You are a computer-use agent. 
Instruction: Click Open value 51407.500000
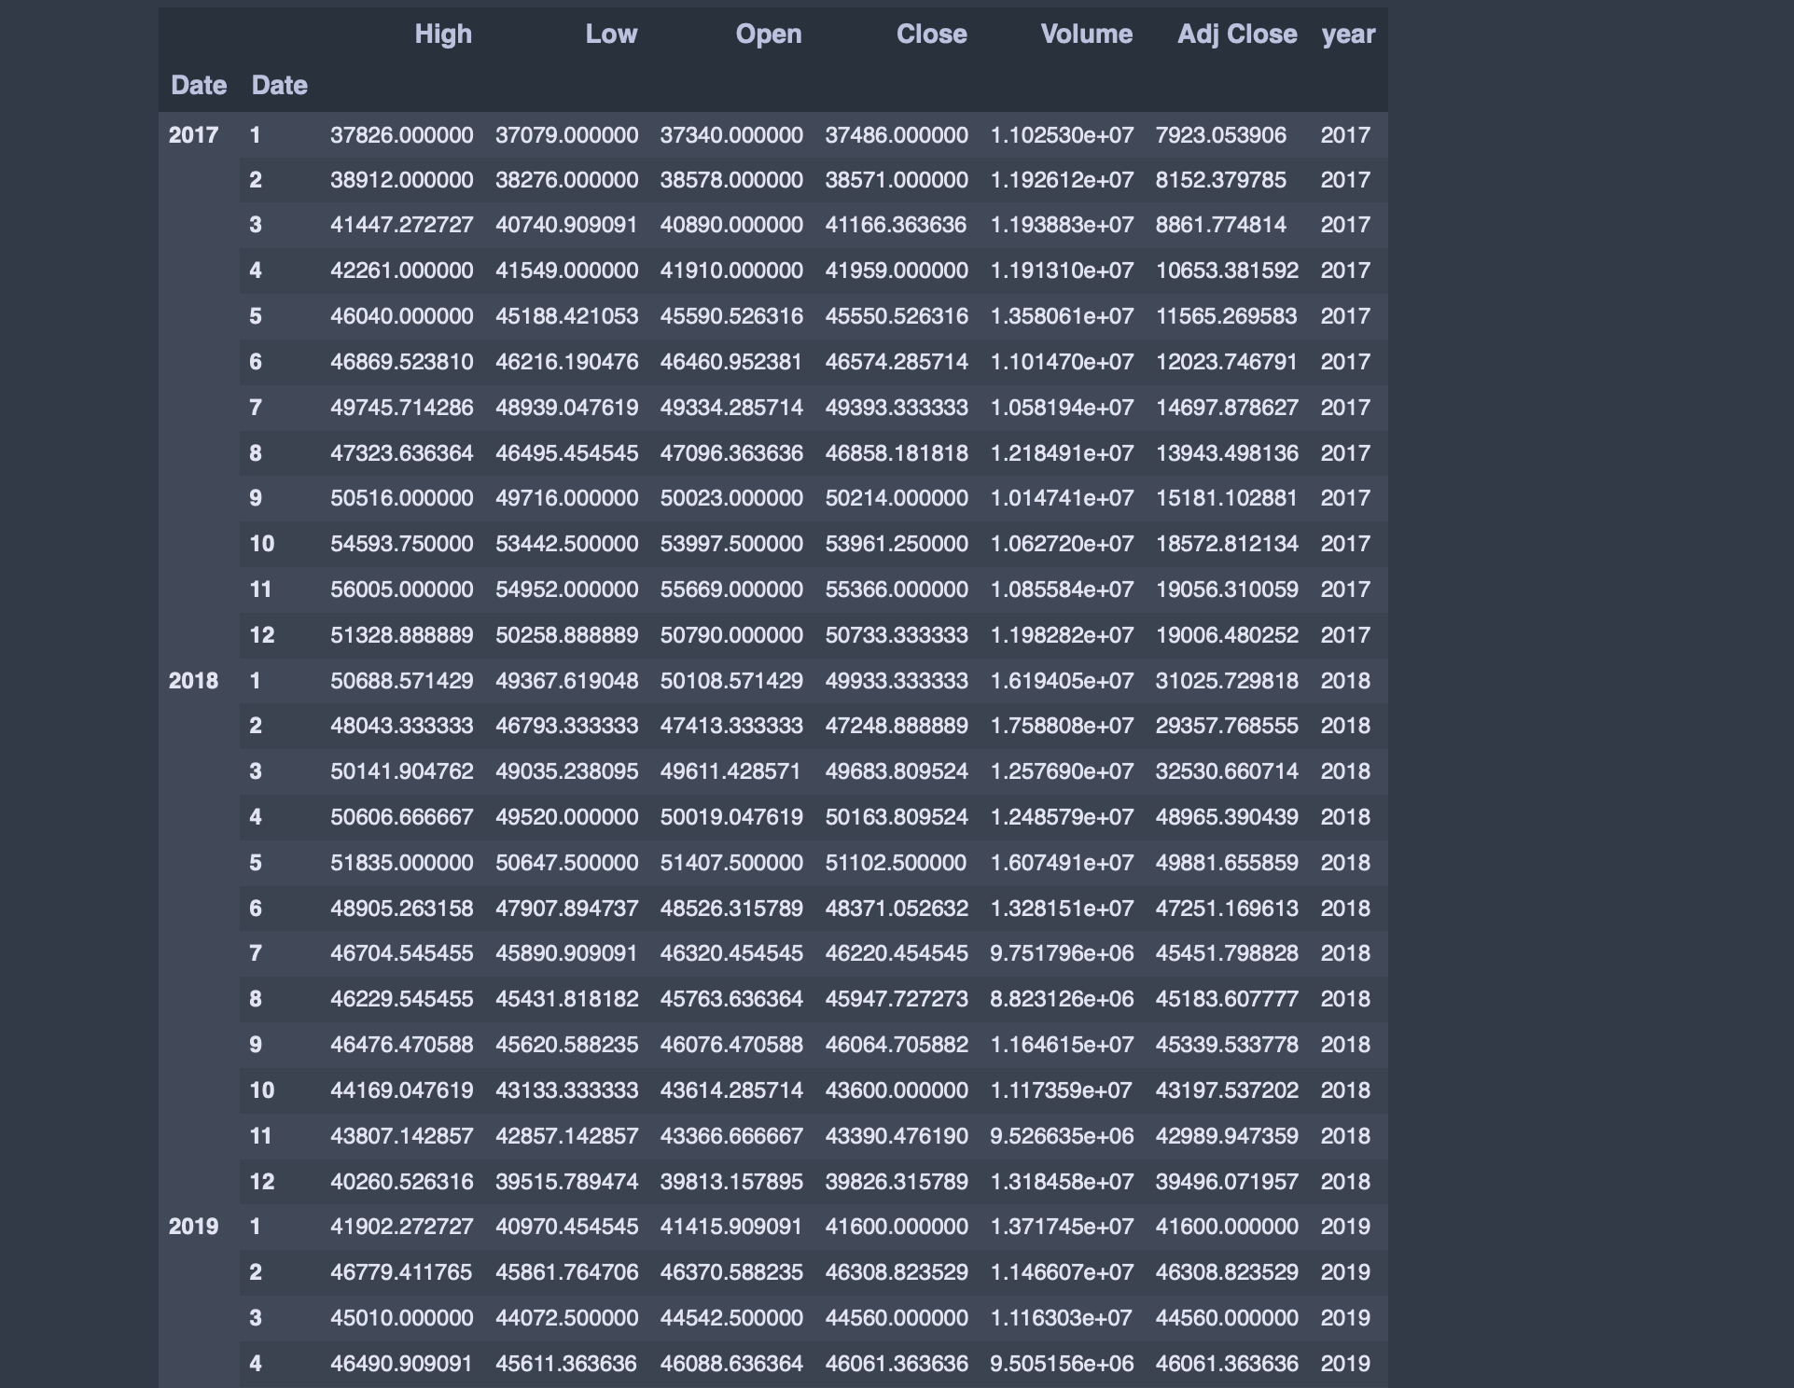731,863
